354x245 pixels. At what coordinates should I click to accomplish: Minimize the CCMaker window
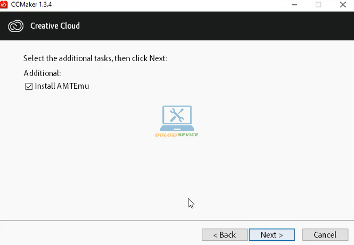point(294,4)
